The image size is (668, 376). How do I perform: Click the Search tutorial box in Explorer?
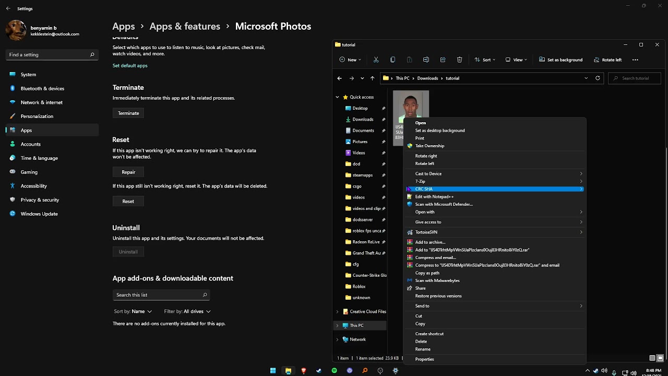[x=635, y=78]
